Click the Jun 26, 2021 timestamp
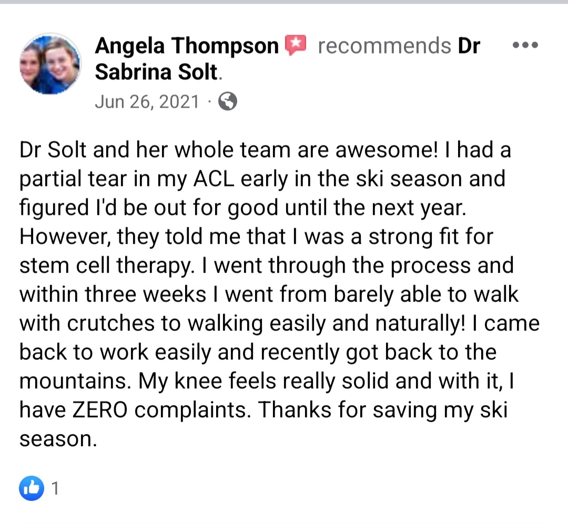This screenshot has height=523, width=568. 147,101
